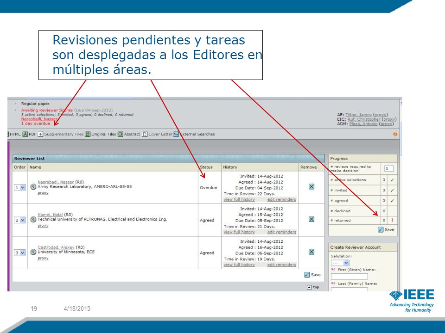Click the History column header
This screenshot has width=445, height=333.
230,167
